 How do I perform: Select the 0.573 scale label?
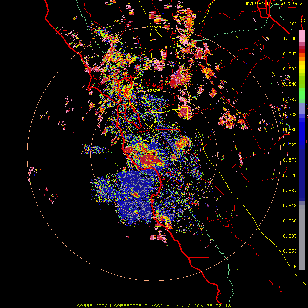pyautogui.click(x=290, y=160)
